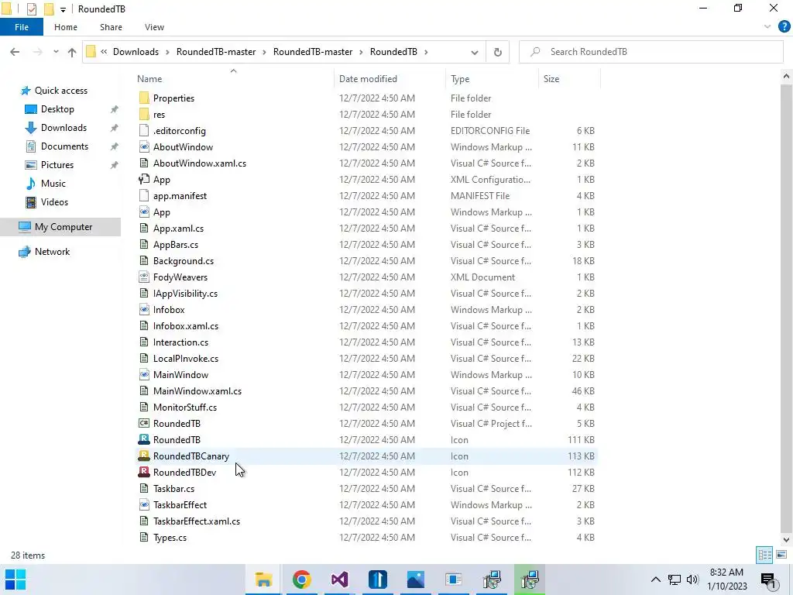This screenshot has height=595, width=793.
Task: Expand address bar history dropdown
Action: coord(475,52)
